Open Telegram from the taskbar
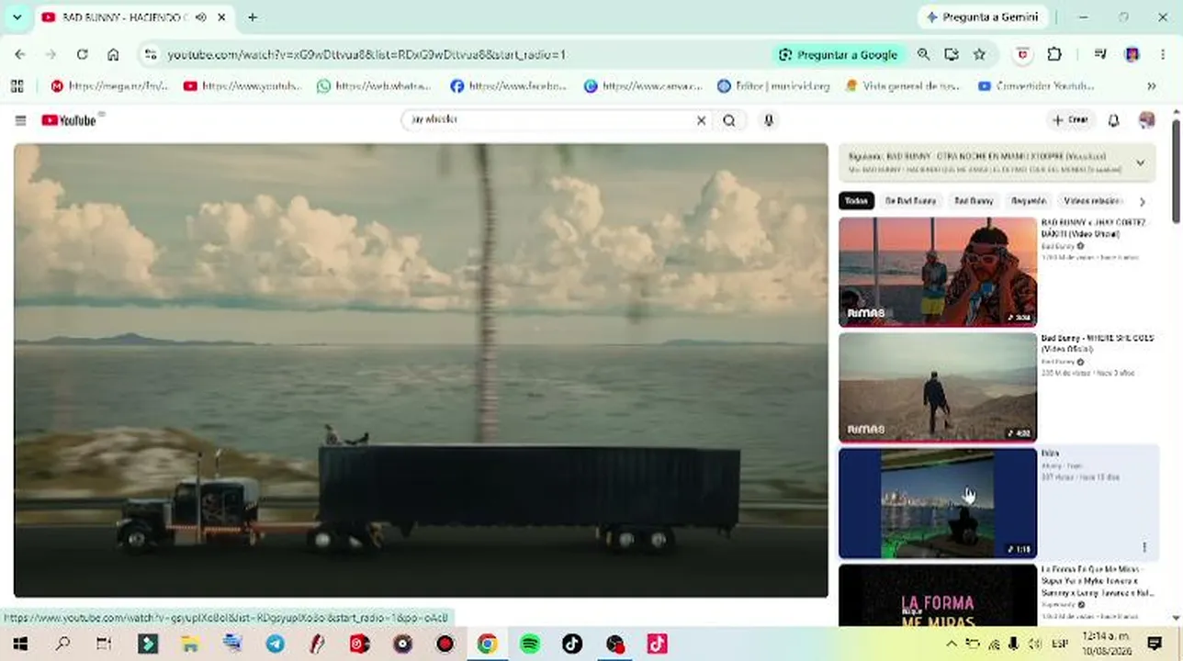Viewport: 1183px width, 661px height. coord(275,644)
